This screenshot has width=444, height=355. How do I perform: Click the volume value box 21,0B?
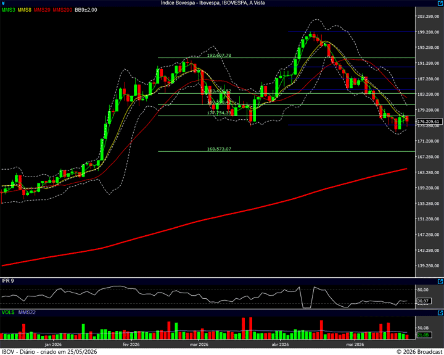(424, 335)
